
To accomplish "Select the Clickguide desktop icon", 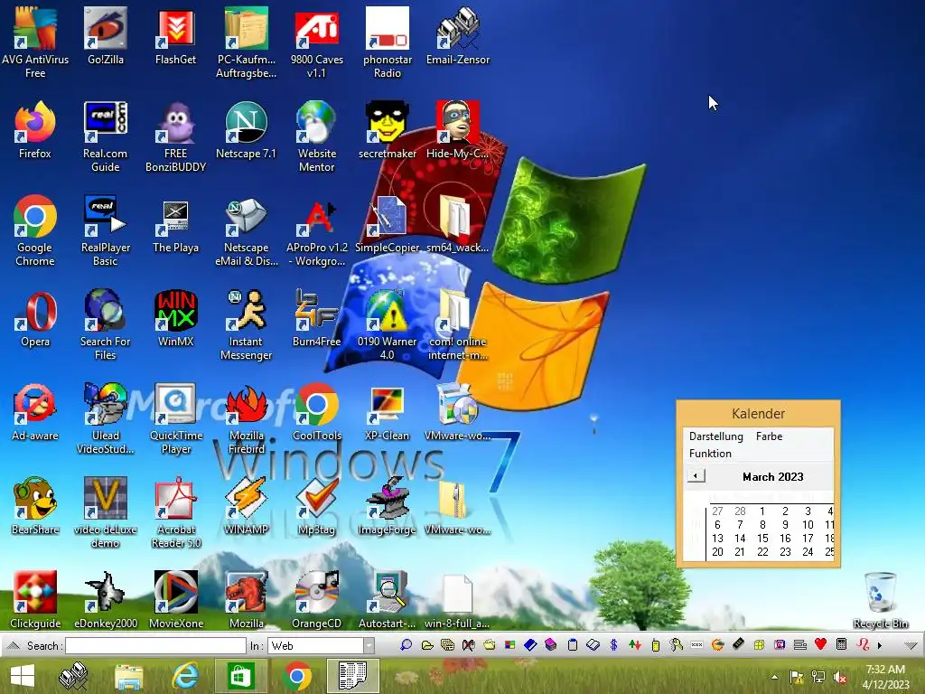I will pyautogui.click(x=35, y=600).
